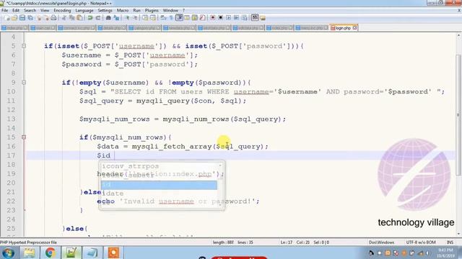Viewport: 462px width, 259px height.
Task: Undo last edit with green arrow icon
Action: (x=90, y=18)
